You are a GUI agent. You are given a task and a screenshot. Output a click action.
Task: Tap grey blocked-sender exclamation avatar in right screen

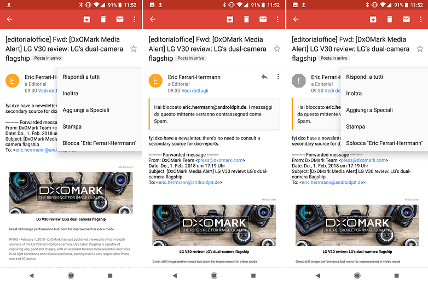299,81
